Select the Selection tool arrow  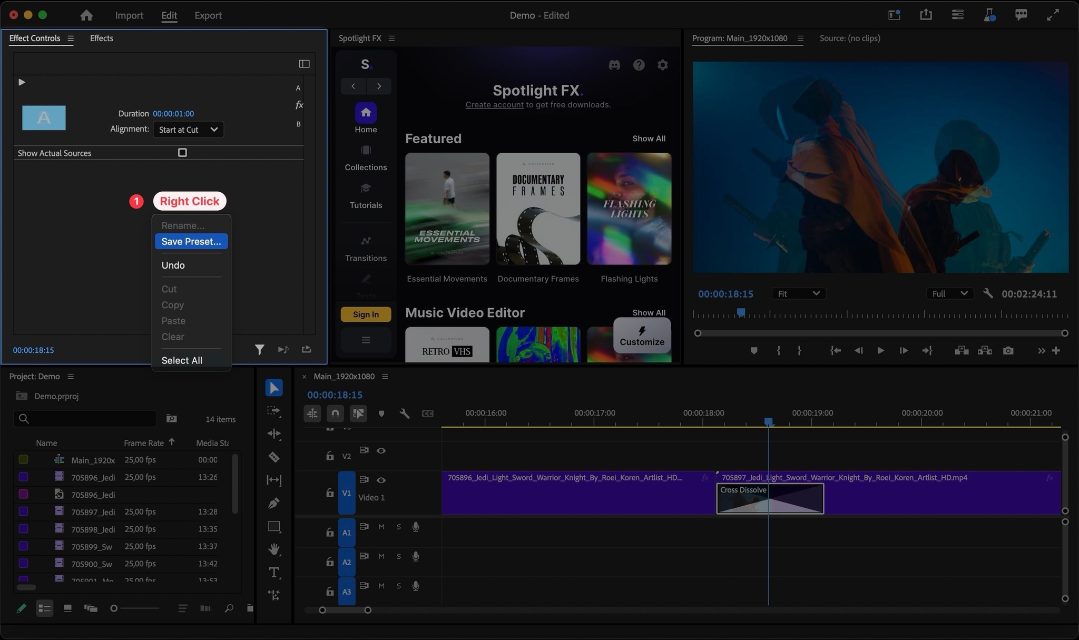(x=273, y=388)
